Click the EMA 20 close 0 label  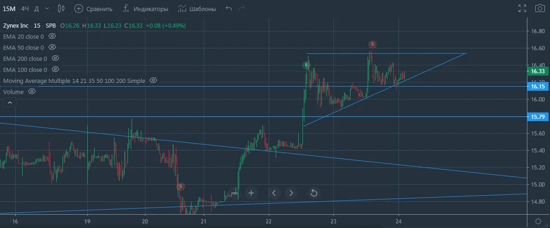pyautogui.click(x=24, y=36)
